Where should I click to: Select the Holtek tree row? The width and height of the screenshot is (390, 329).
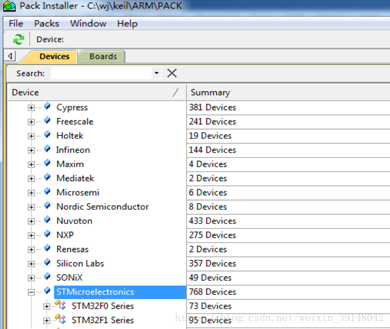click(70, 136)
